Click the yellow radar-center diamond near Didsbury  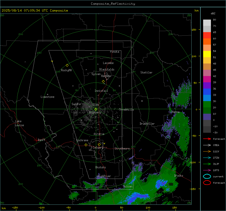[x=96, y=109]
